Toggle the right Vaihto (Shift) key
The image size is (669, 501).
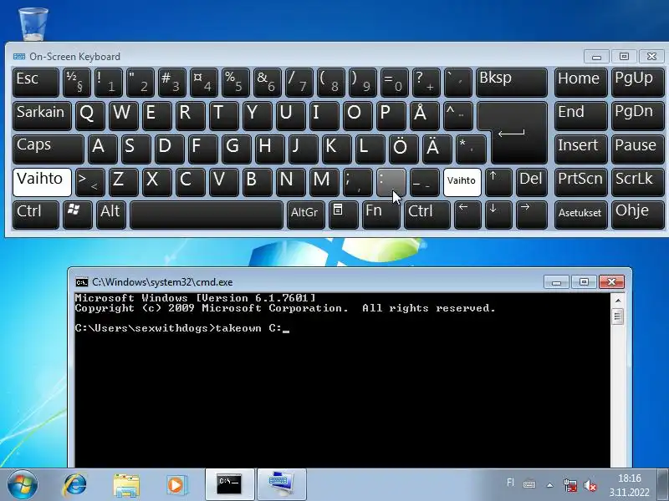462,182
